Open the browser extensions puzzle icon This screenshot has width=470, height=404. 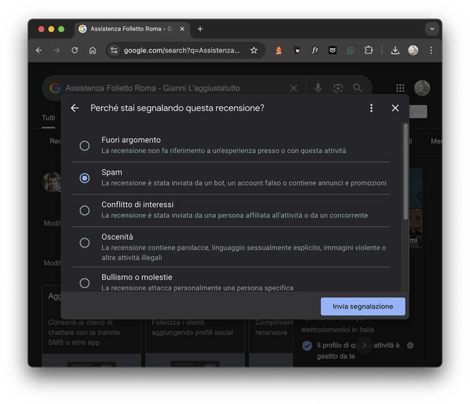[368, 51]
